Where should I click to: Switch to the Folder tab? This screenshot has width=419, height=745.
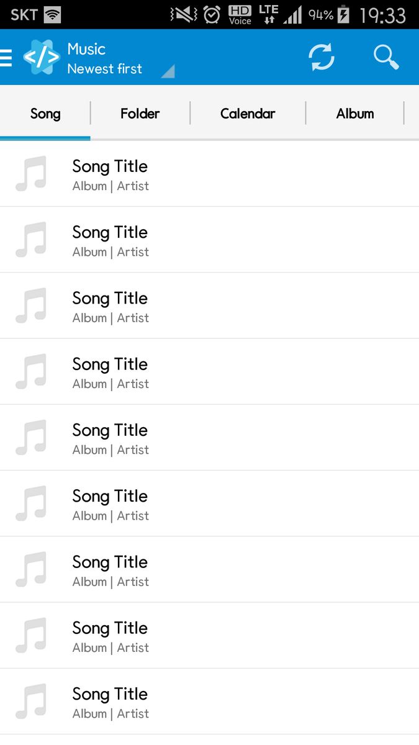click(140, 113)
